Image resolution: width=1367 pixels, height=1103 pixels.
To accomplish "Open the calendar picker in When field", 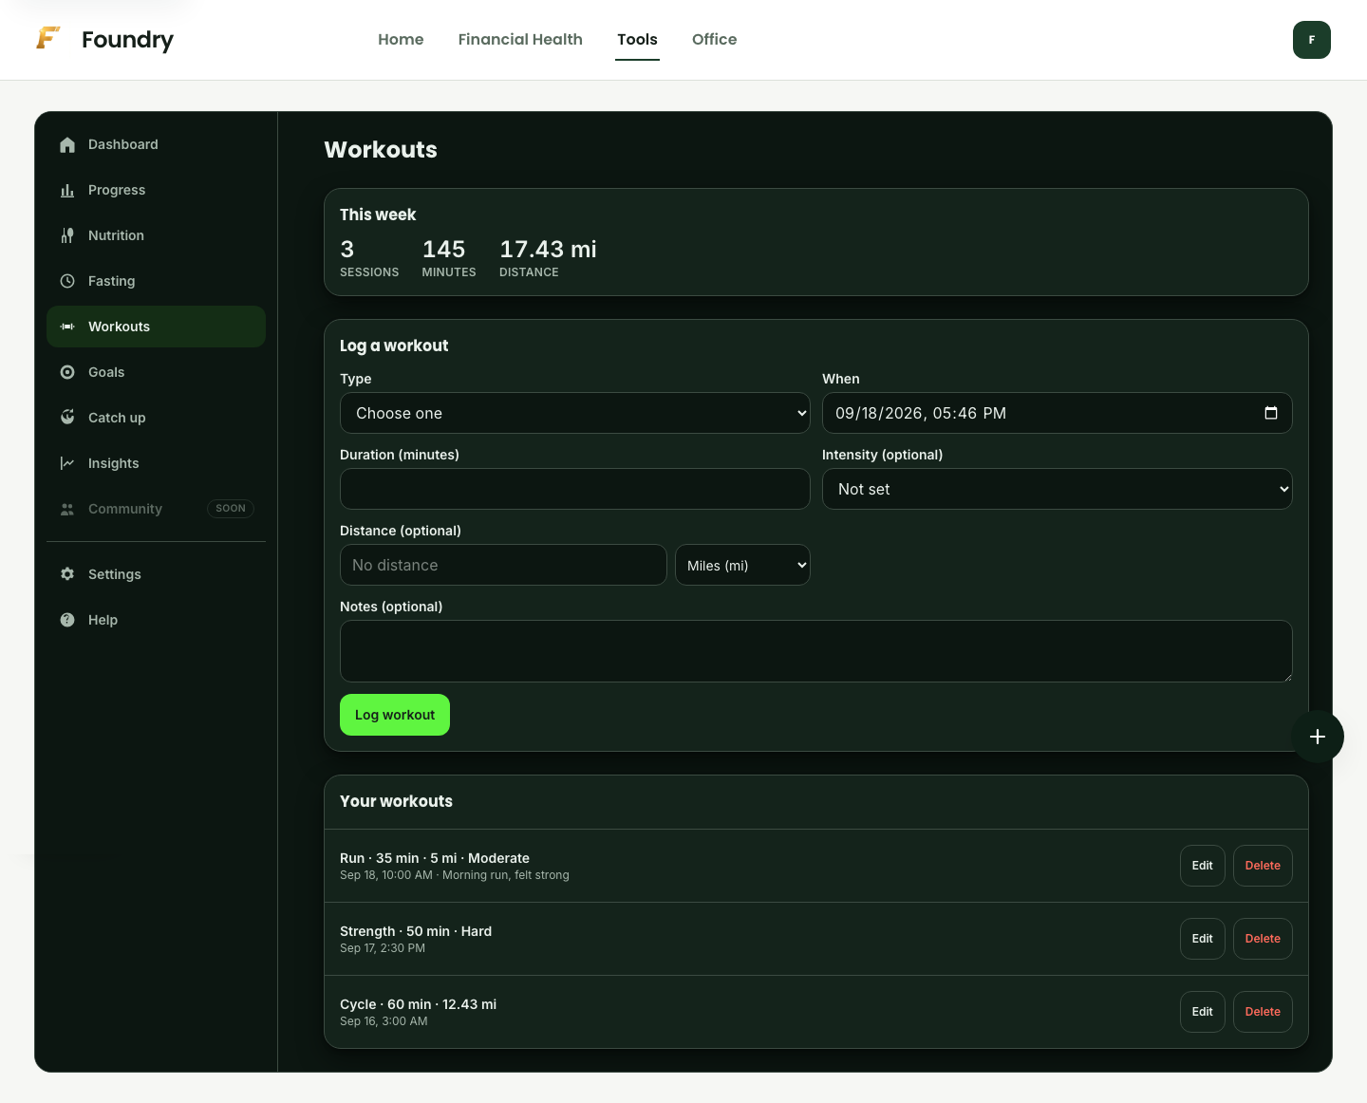I will pyautogui.click(x=1271, y=413).
